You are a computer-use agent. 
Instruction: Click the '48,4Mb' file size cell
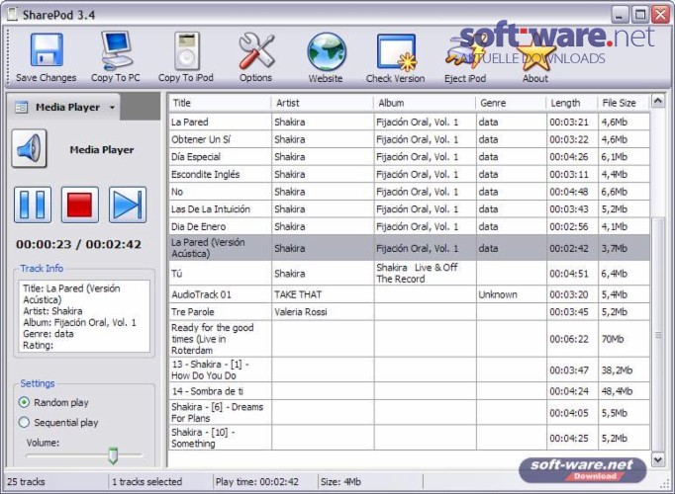point(624,391)
